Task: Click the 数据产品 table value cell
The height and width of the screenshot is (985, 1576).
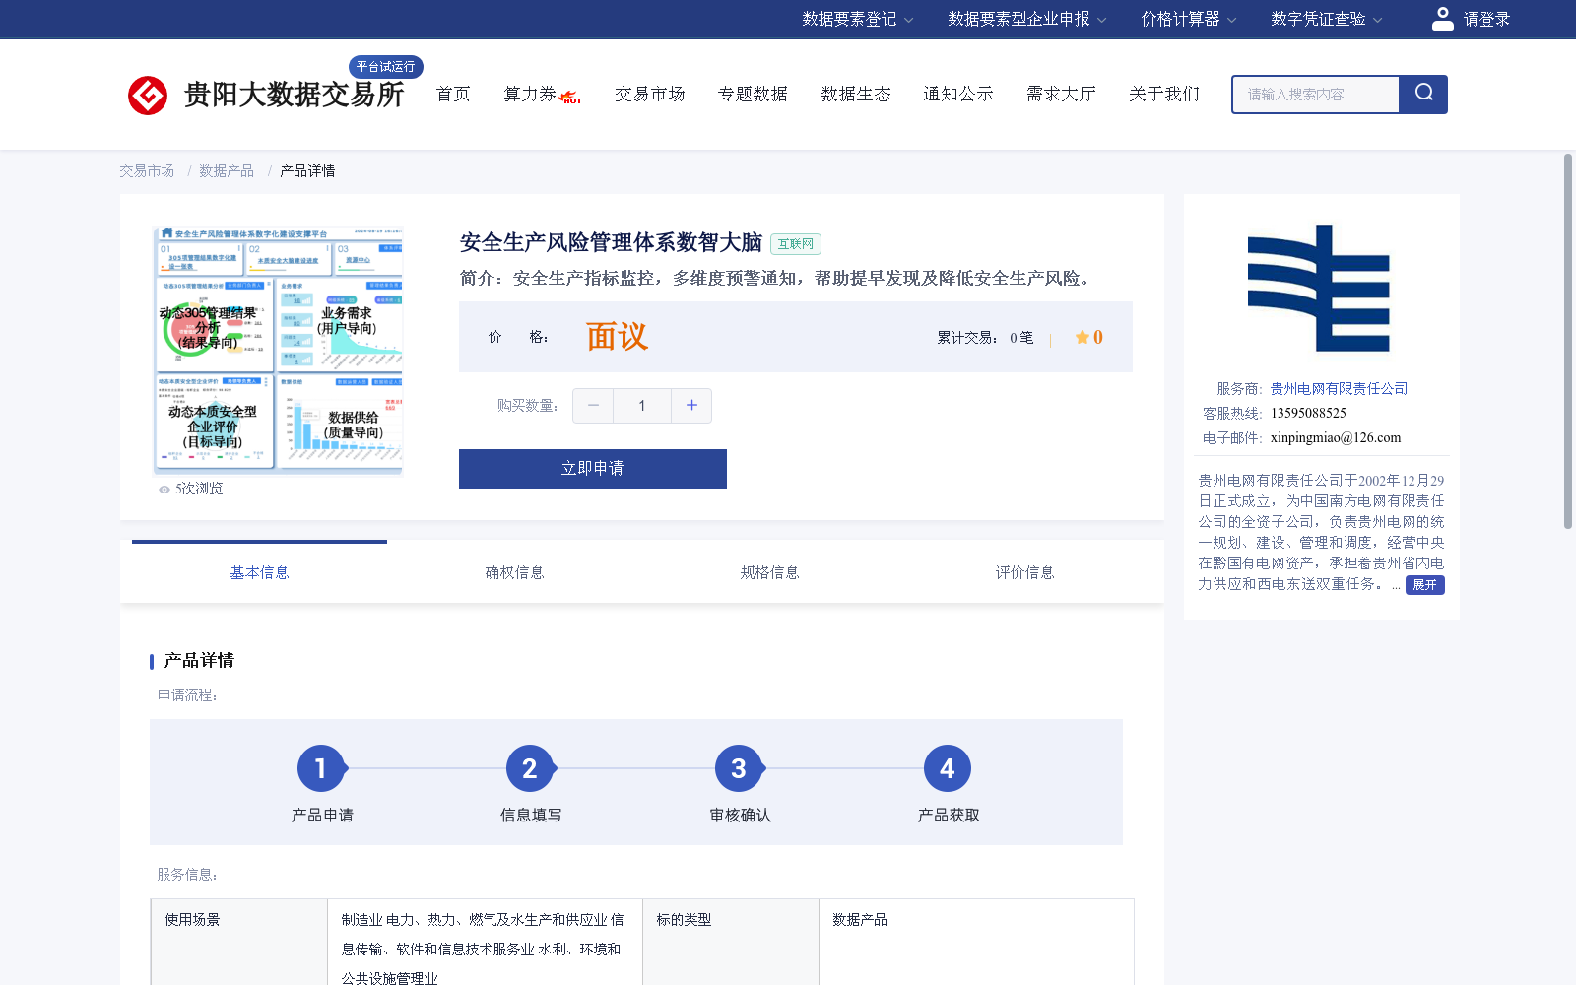Action: [976, 942]
